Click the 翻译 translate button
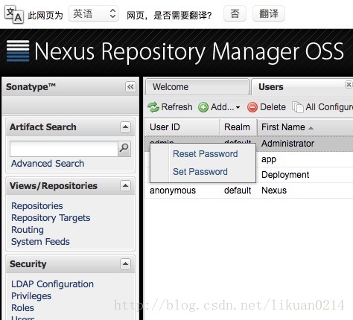353x320 pixels. (269, 13)
